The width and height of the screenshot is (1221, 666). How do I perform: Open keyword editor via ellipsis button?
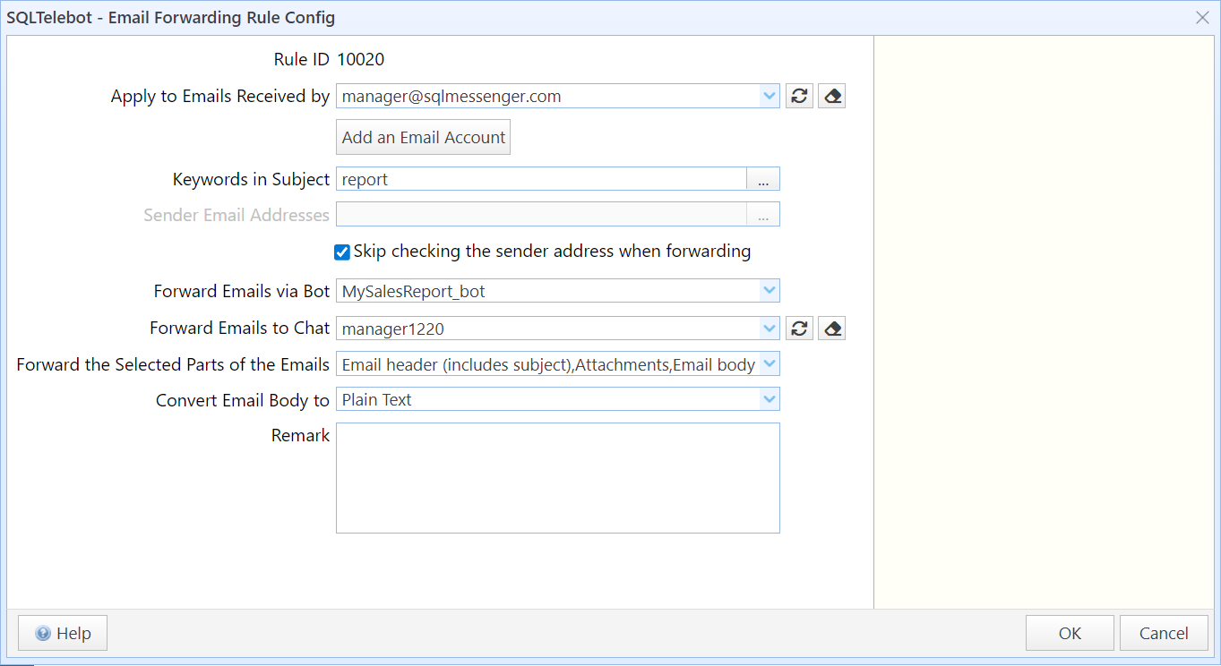click(x=762, y=180)
